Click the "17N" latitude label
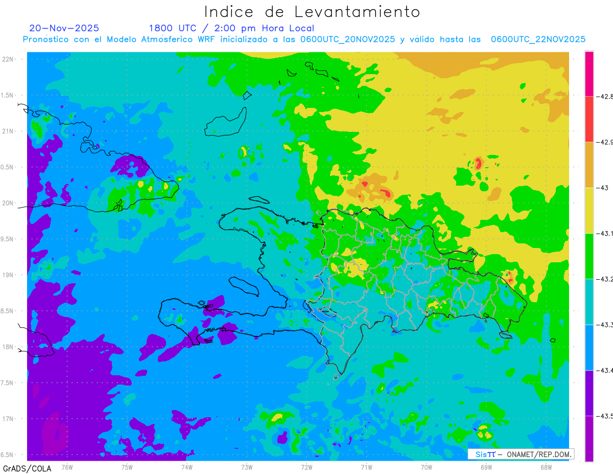This screenshot has width=613, height=474. 8,419
